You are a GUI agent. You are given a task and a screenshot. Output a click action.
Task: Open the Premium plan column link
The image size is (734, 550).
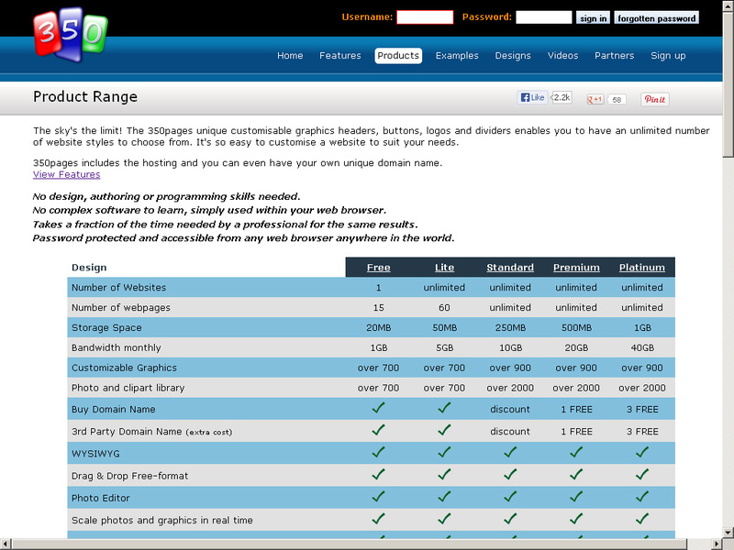coord(576,268)
